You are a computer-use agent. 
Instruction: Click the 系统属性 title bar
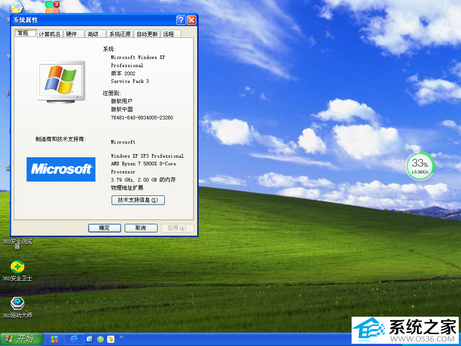click(94, 20)
